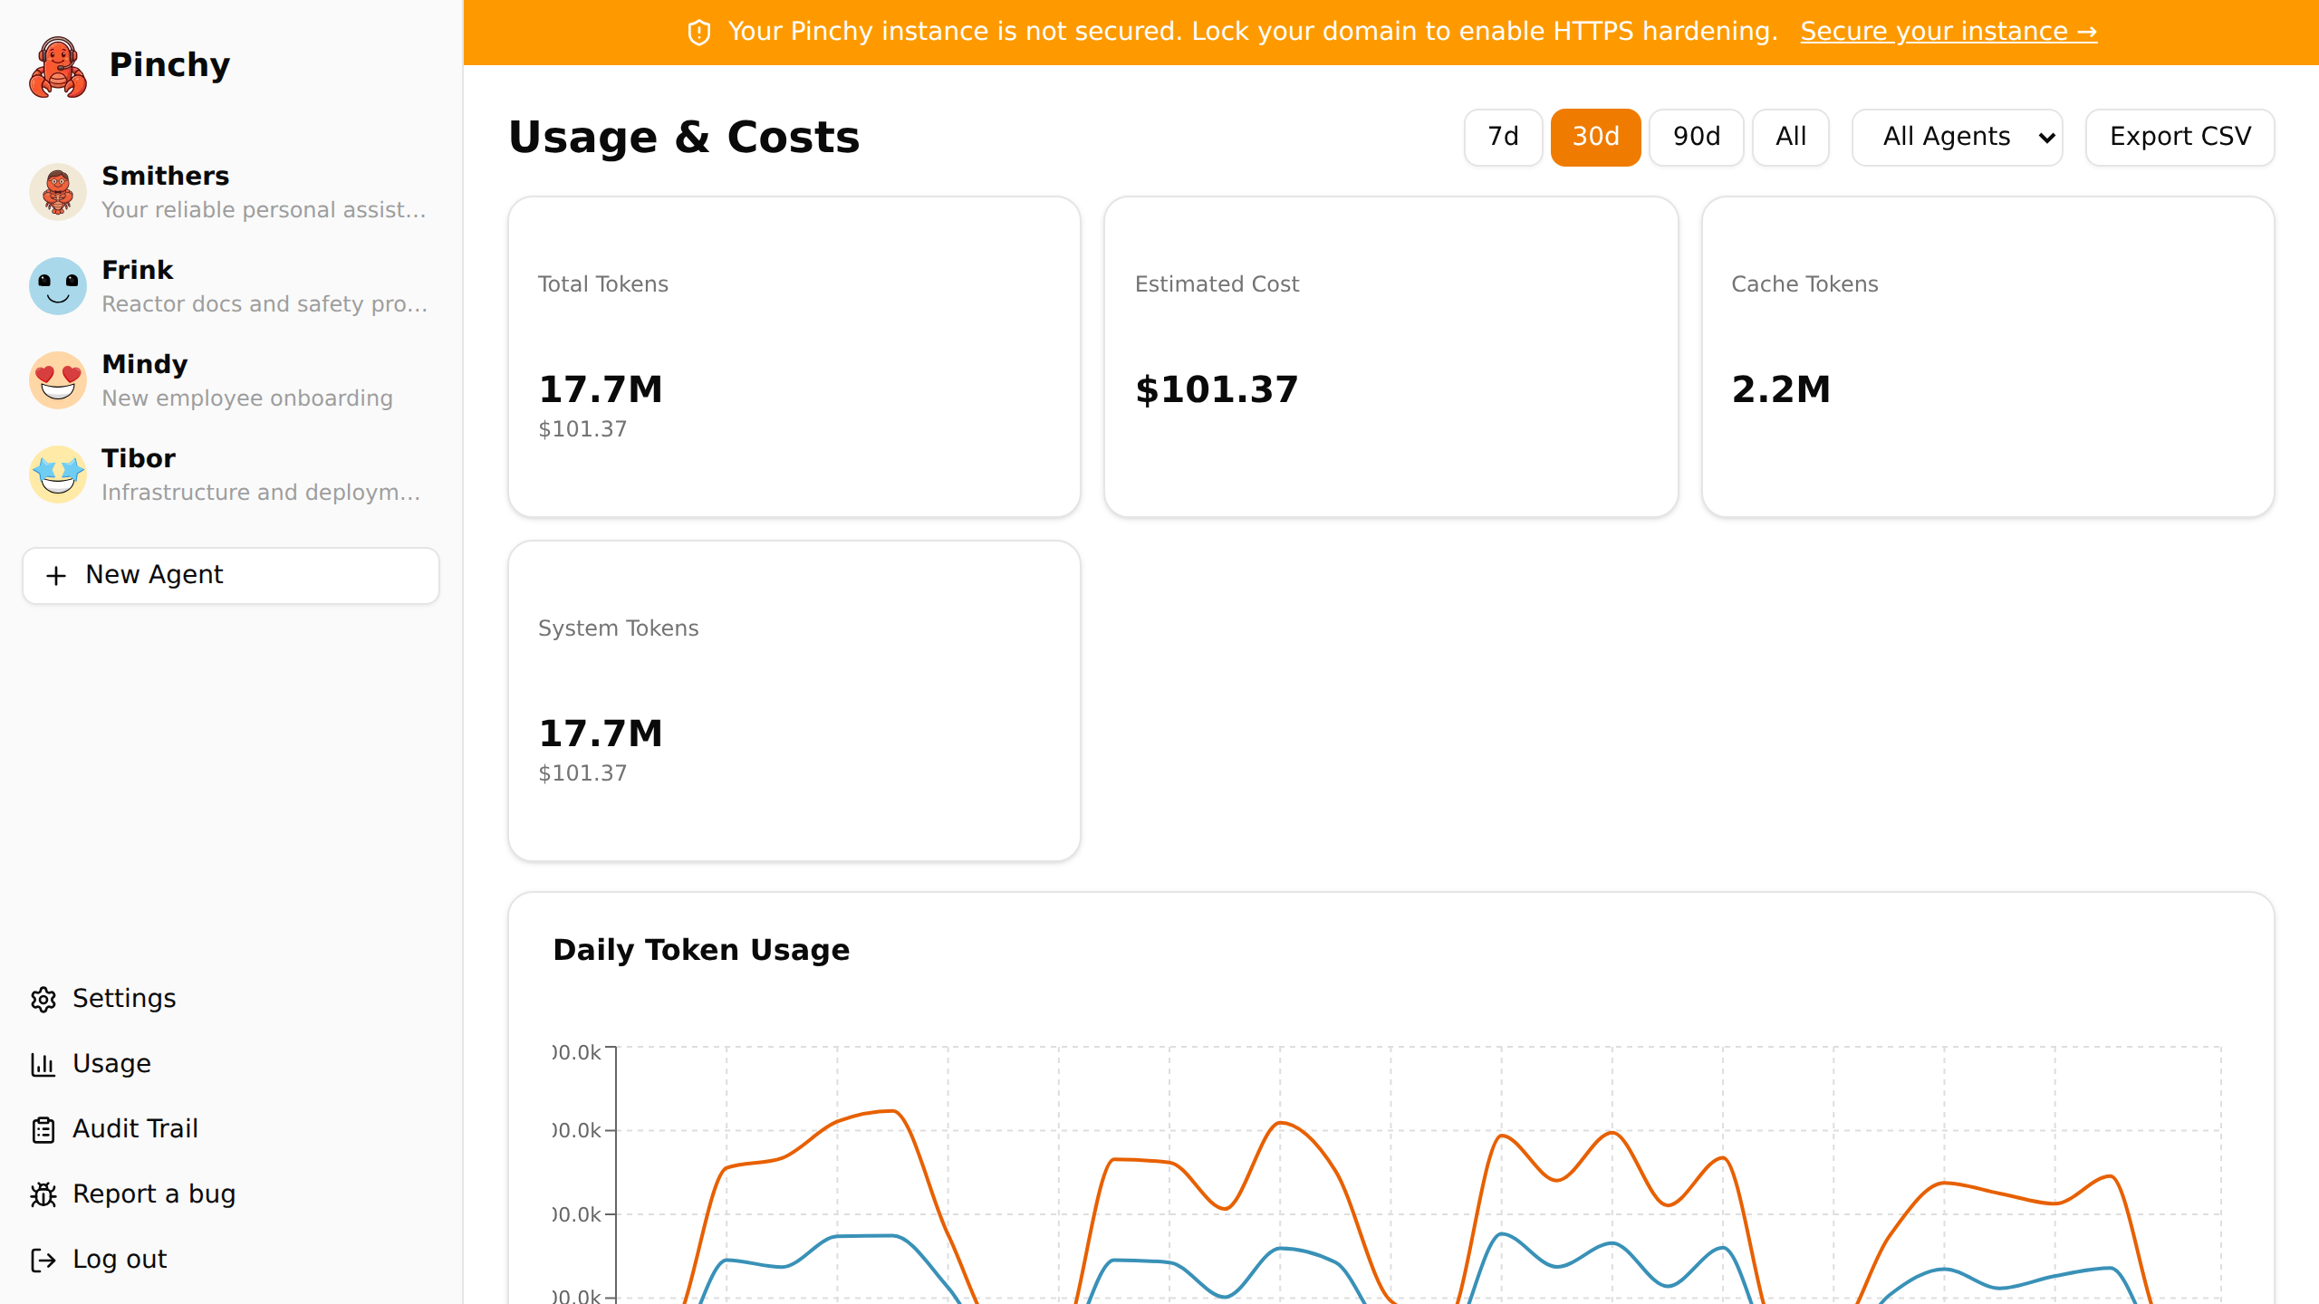Click the All Agents dropdown chevron
Image resolution: width=2319 pixels, height=1304 pixels.
tap(2047, 138)
